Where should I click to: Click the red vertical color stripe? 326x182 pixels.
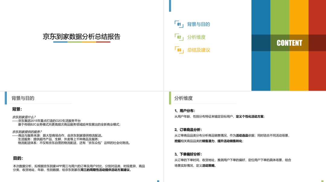tap(317, 45)
